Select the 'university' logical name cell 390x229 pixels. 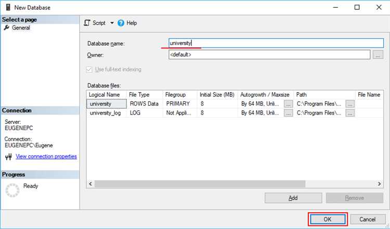click(x=107, y=104)
